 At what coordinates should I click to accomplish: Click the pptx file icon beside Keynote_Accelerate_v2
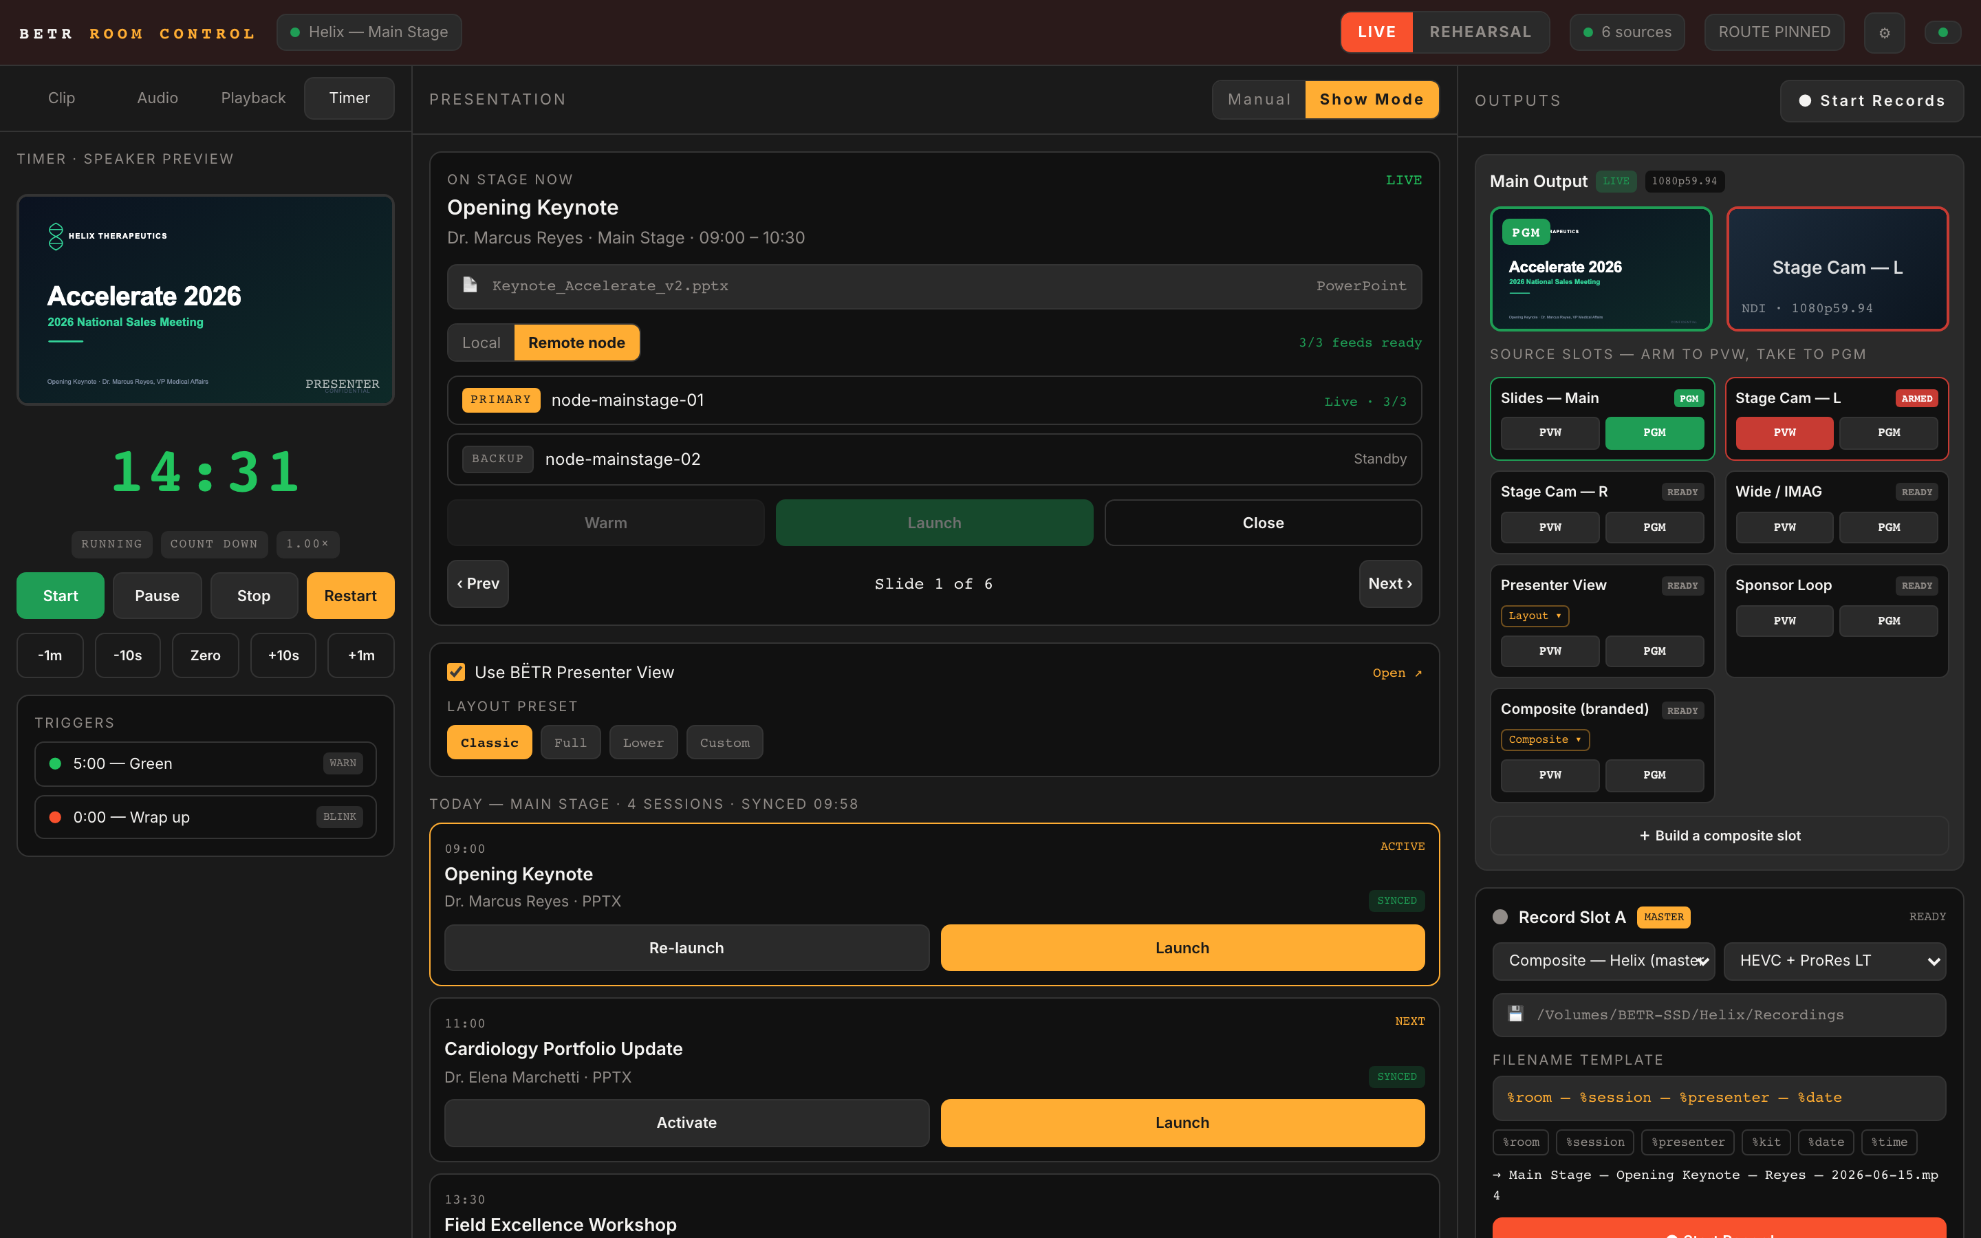pyautogui.click(x=470, y=285)
